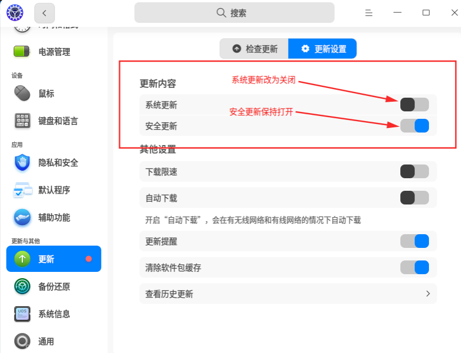Open the hamburger menu icon
Image resolution: width=461 pixels, height=353 pixels.
coord(369,13)
